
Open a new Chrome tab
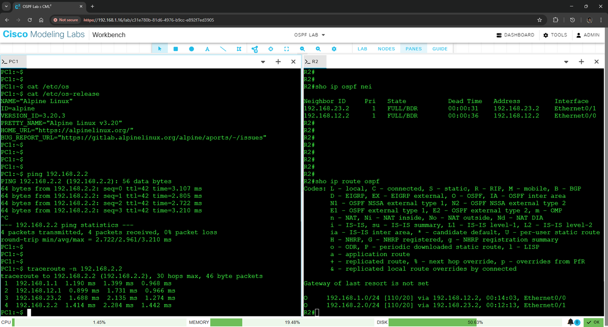coord(93,6)
